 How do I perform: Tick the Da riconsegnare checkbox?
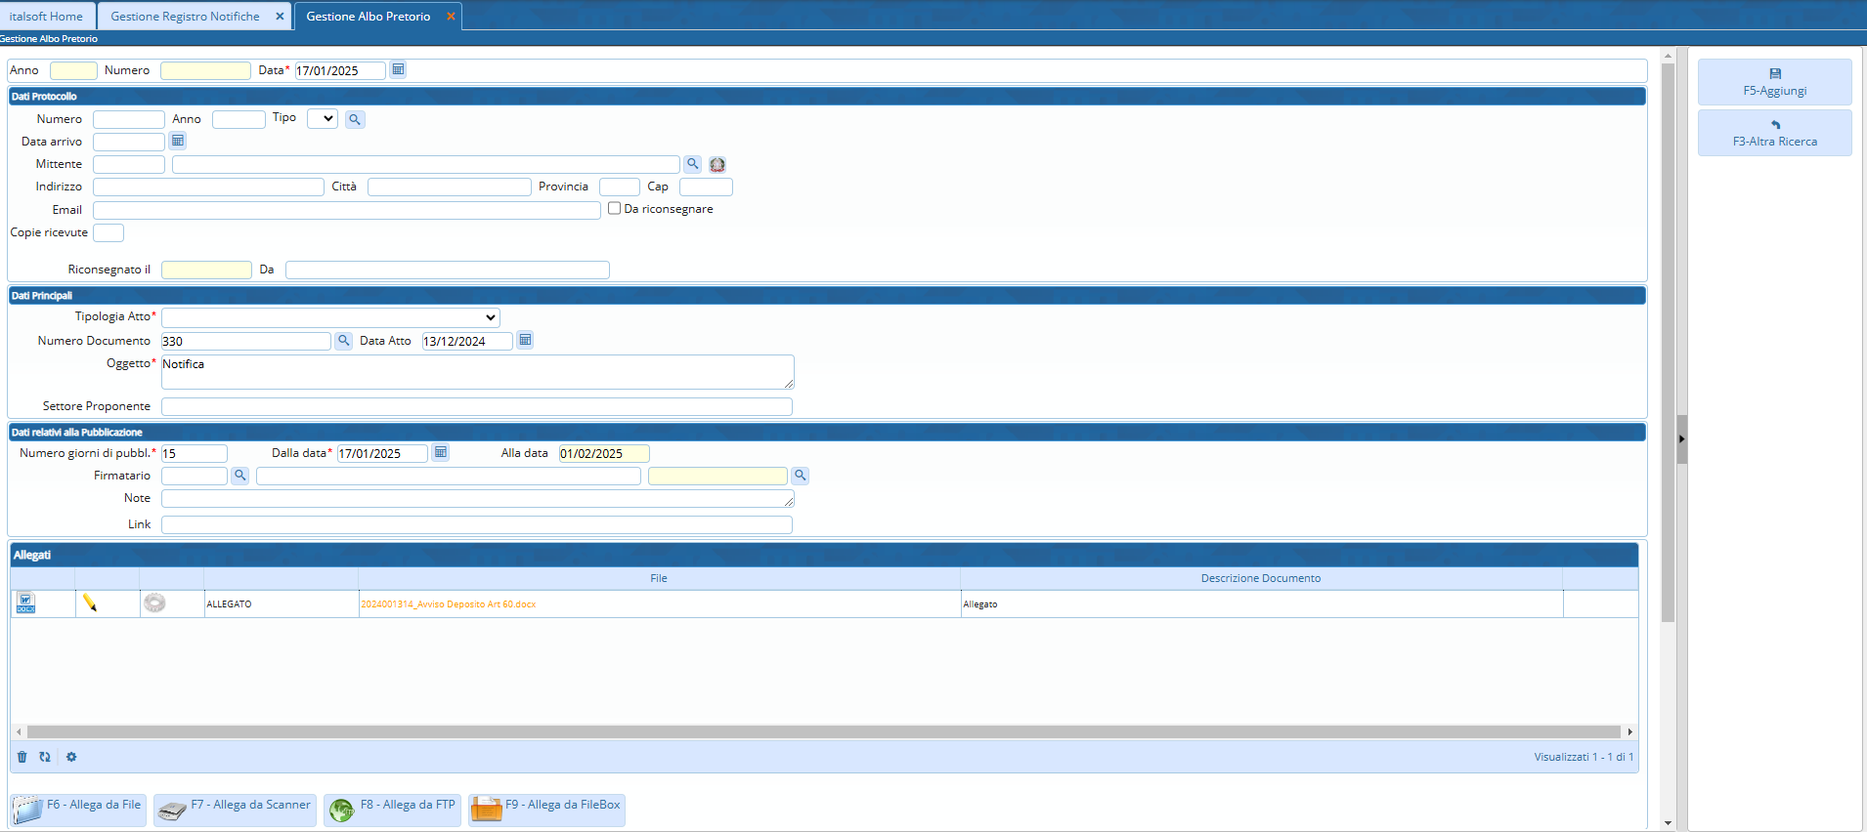(x=615, y=208)
